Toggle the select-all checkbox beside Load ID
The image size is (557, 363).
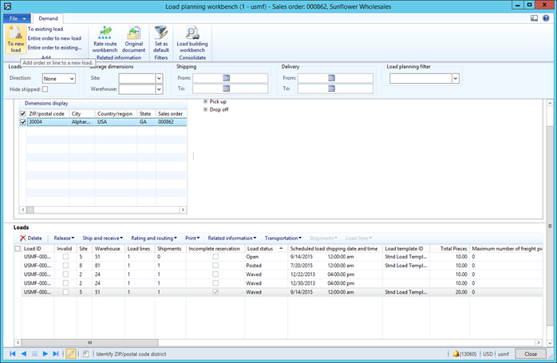pyautogui.click(x=18, y=249)
